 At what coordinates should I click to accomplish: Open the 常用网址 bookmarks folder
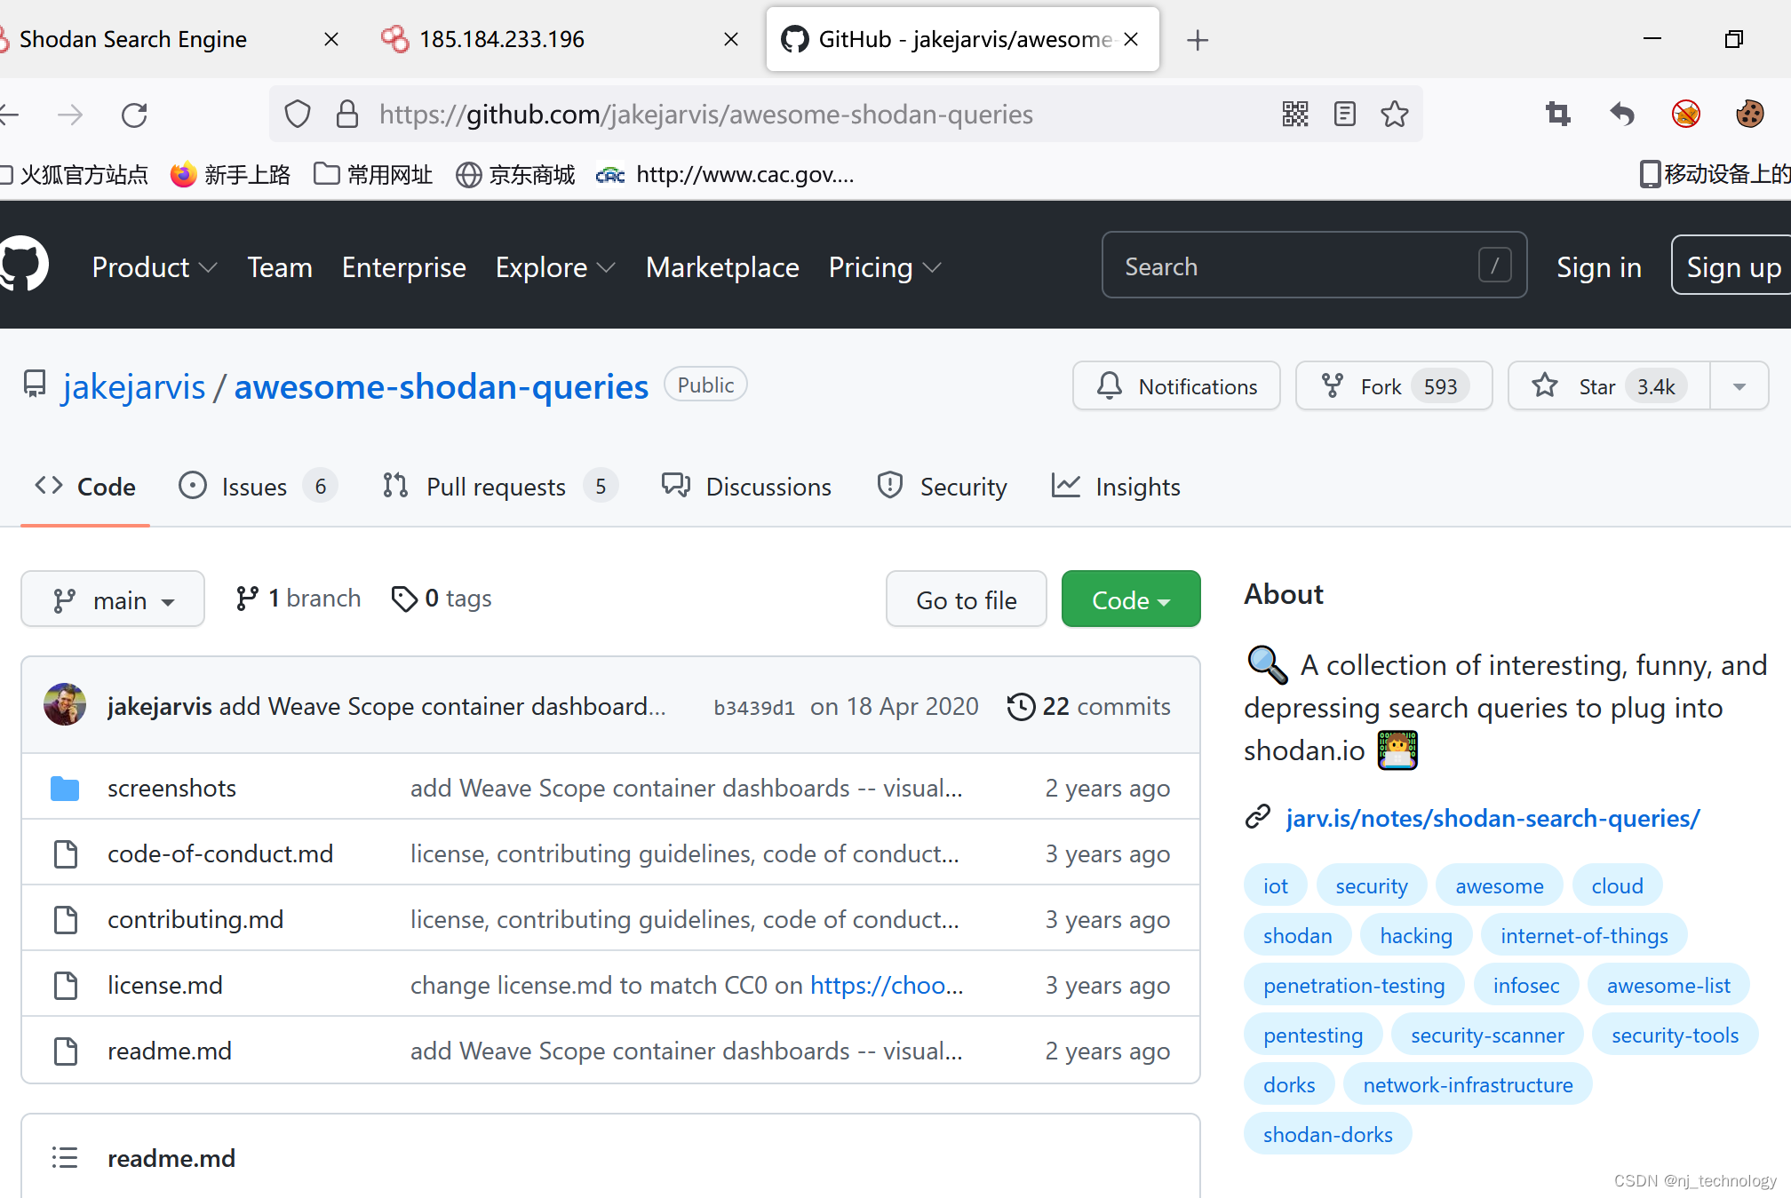(373, 174)
